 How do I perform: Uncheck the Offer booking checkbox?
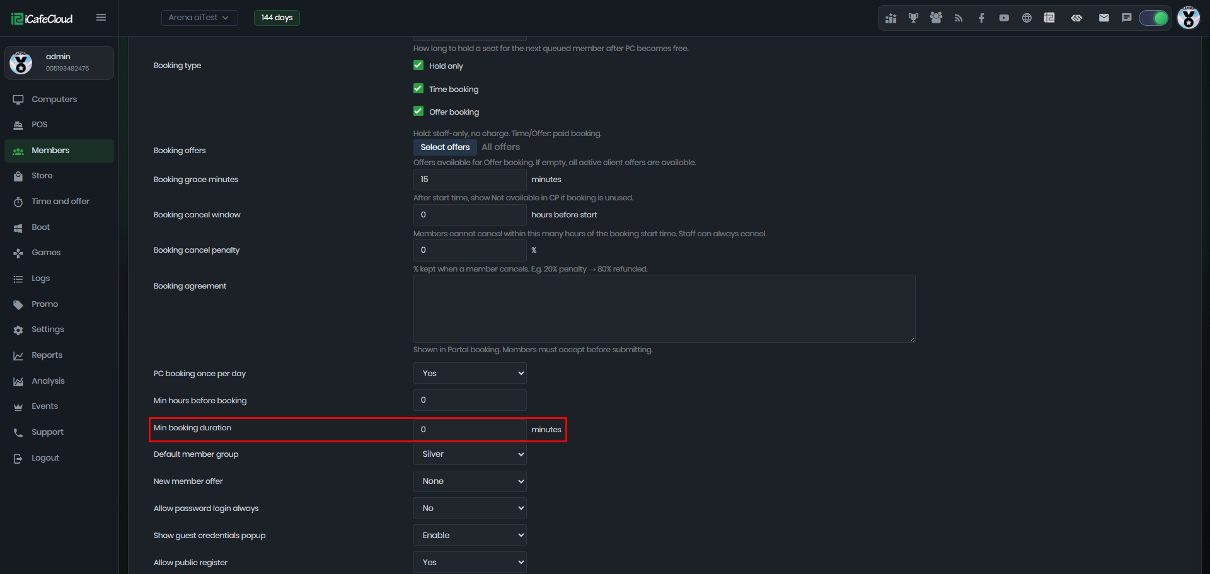418,111
